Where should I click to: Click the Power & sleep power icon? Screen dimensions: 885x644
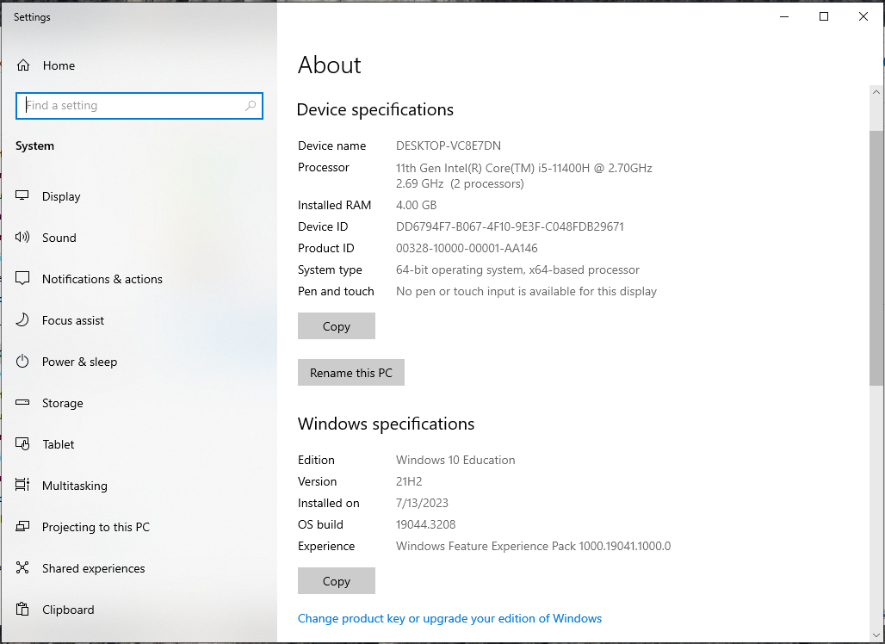click(x=22, y=362)
